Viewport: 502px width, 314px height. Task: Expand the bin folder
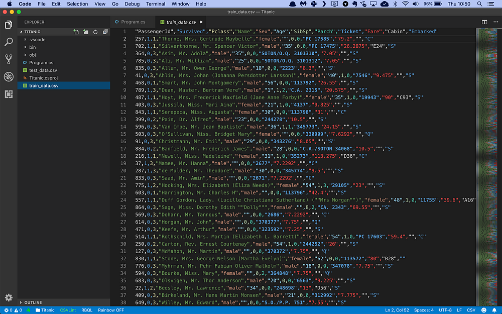tap(25, 47)
